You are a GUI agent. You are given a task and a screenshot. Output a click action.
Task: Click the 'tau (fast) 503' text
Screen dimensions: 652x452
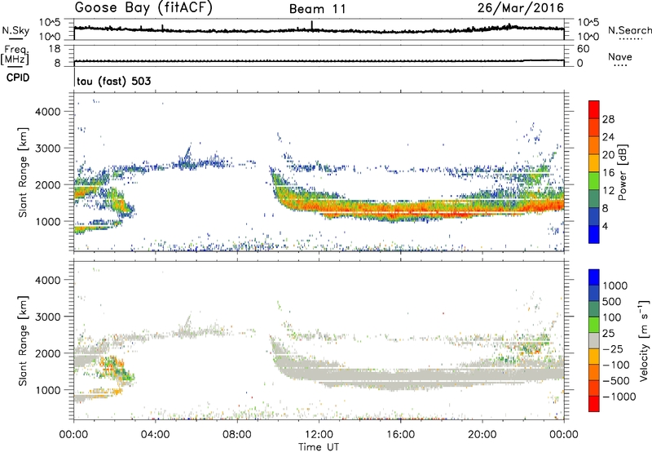113,81
